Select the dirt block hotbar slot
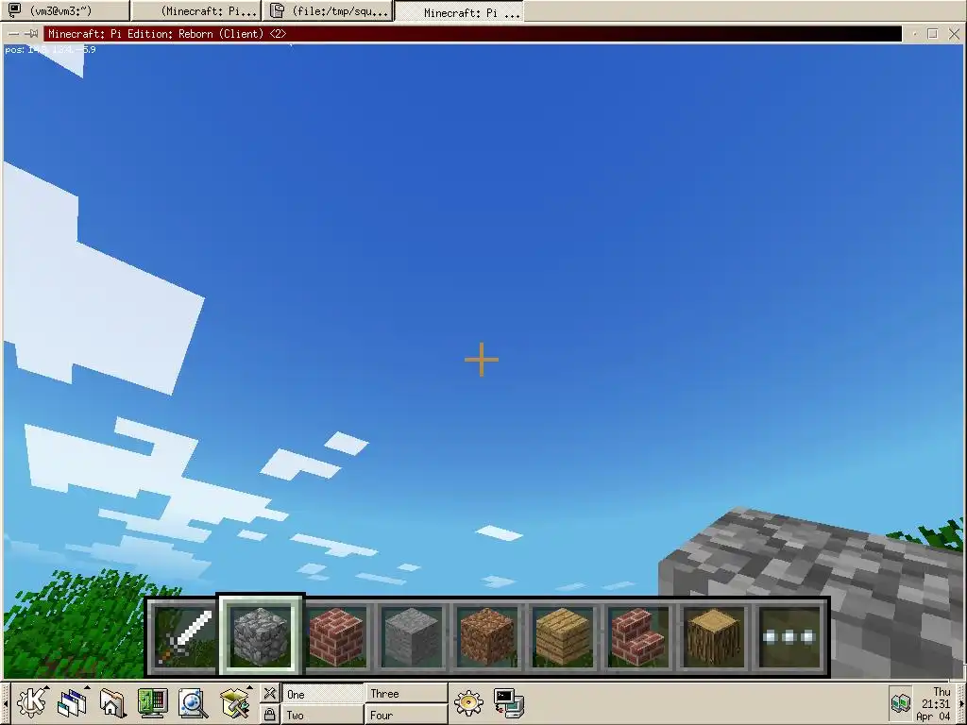Viewport: 967px width, 725px height. point(487,636)
